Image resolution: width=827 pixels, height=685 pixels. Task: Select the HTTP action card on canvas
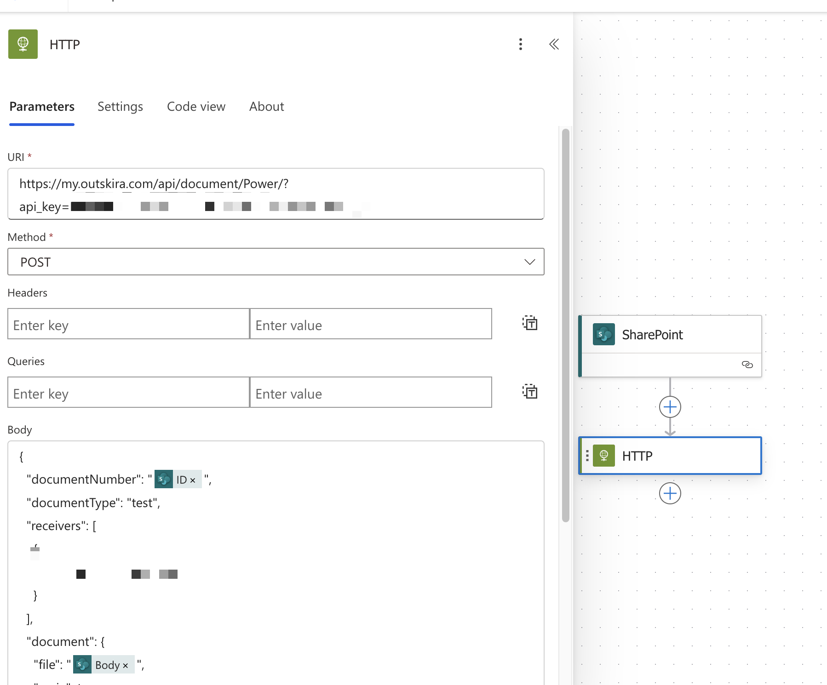(670, 456)
